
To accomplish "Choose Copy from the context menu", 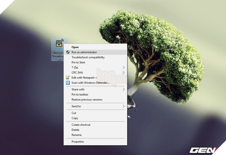I will [95, 118].
